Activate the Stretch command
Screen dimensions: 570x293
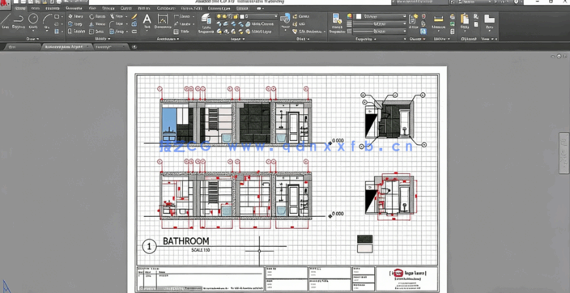[x=76, y=32]
